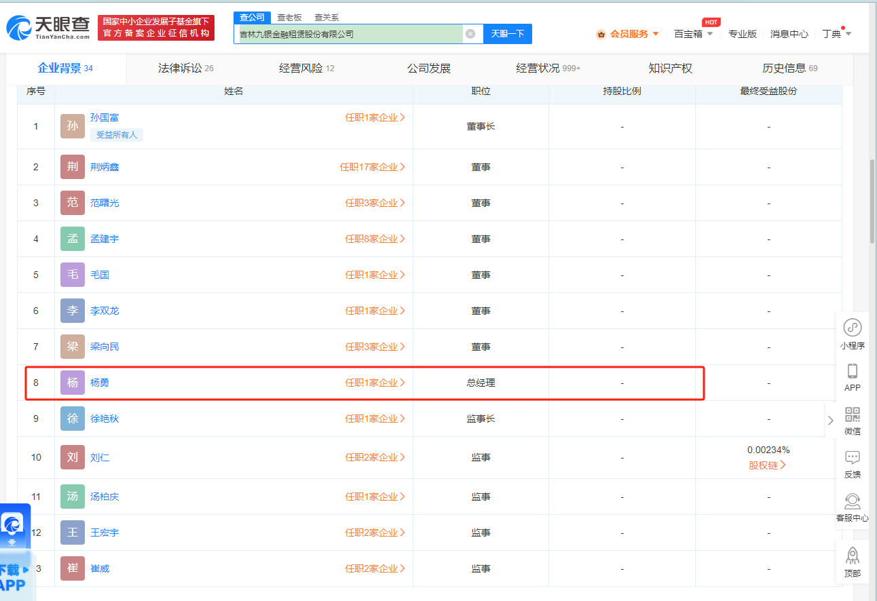877x601 pixels.
Task: Open 股权链 link for 刘仁
Action: (x=767, y=465)
